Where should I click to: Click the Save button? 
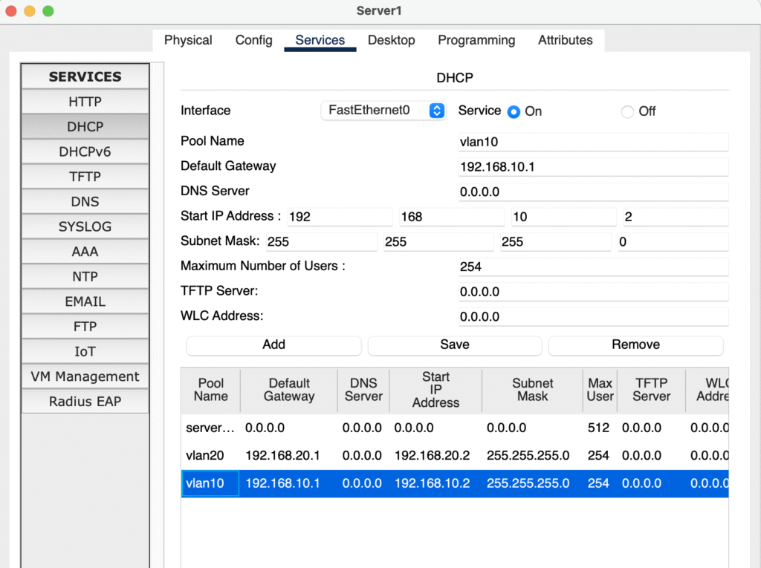[454, 345]
